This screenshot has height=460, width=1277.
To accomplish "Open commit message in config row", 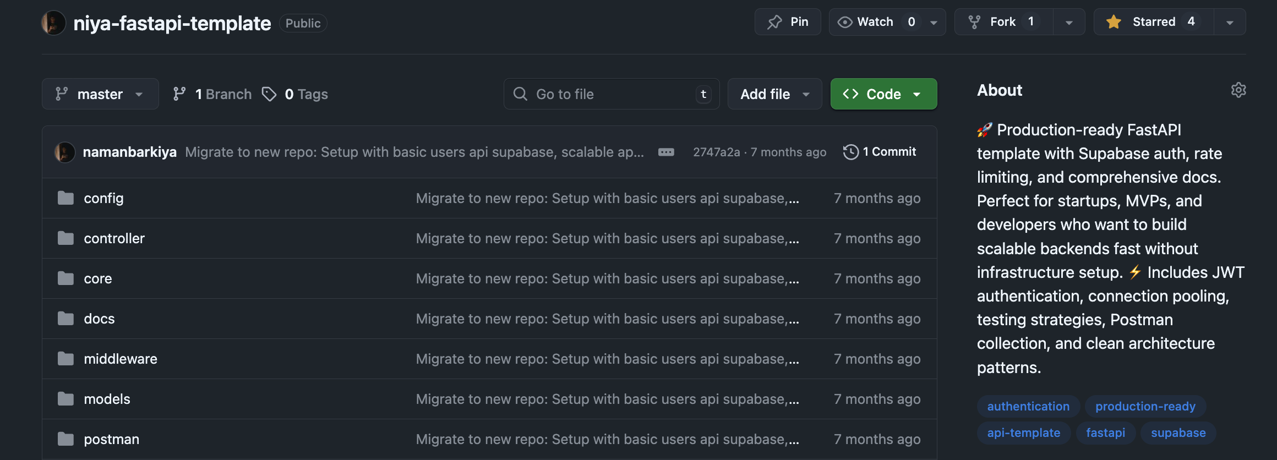I will pos(607,198).
